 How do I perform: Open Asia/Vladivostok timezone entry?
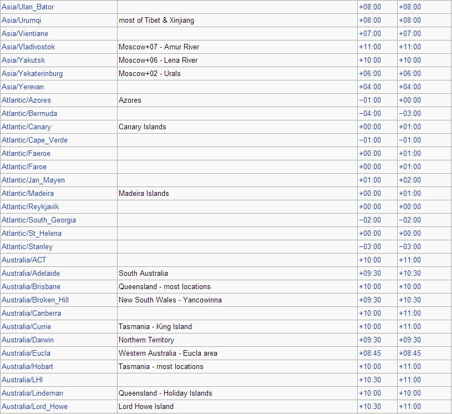[28, 47]
